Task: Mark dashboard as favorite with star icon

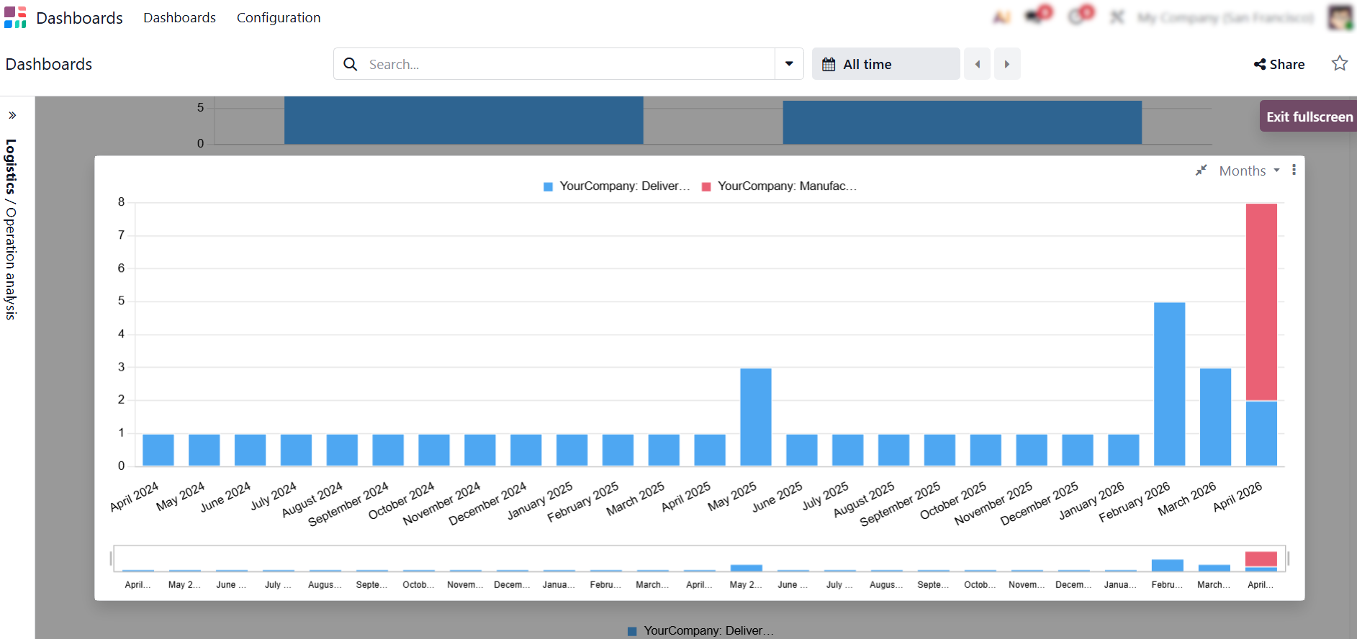Action: tap(1339, 63)
